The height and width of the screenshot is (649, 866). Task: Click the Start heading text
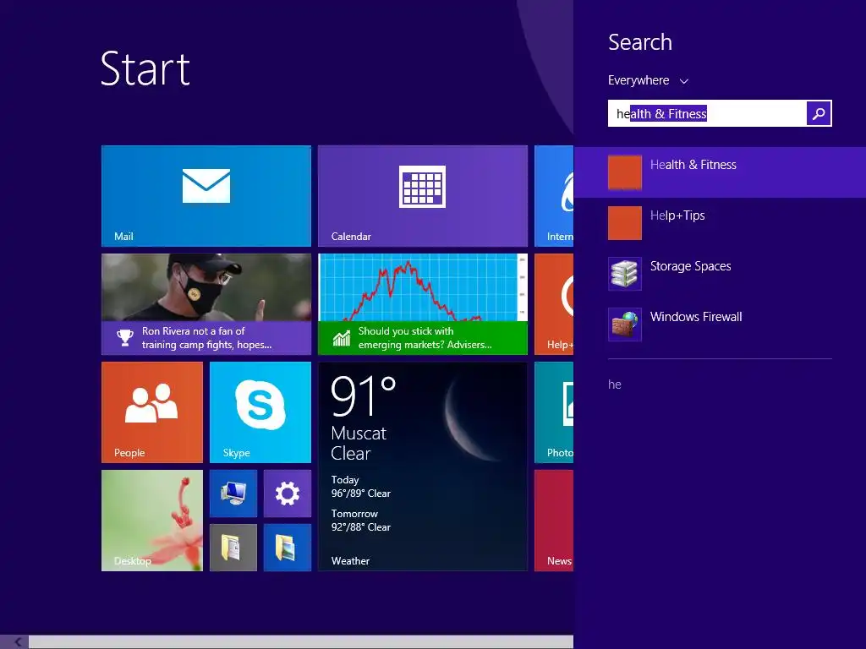pos(145,69)
